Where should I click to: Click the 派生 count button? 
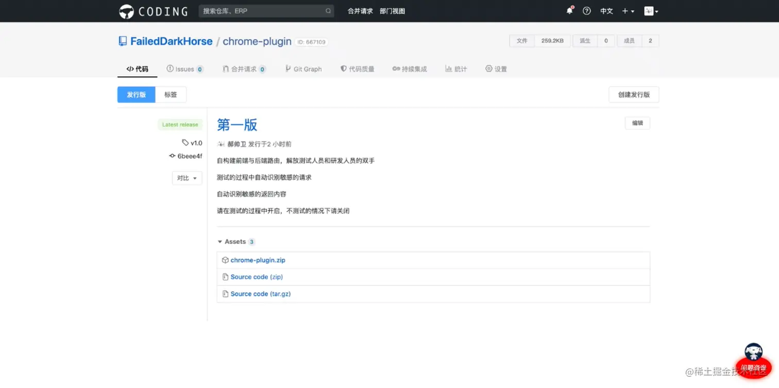(x=594, y=41)
